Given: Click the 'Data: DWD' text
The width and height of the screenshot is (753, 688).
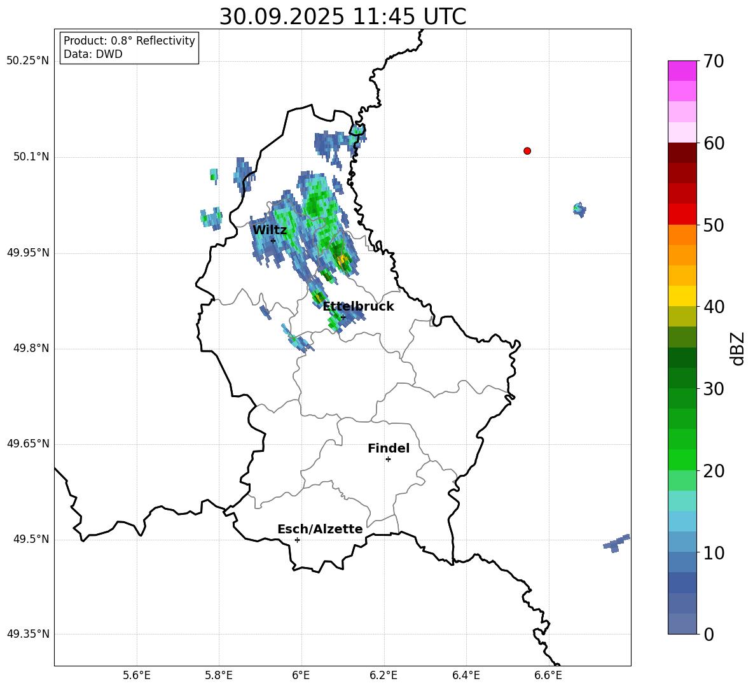Looking at the screenshot, I should 93,54.
